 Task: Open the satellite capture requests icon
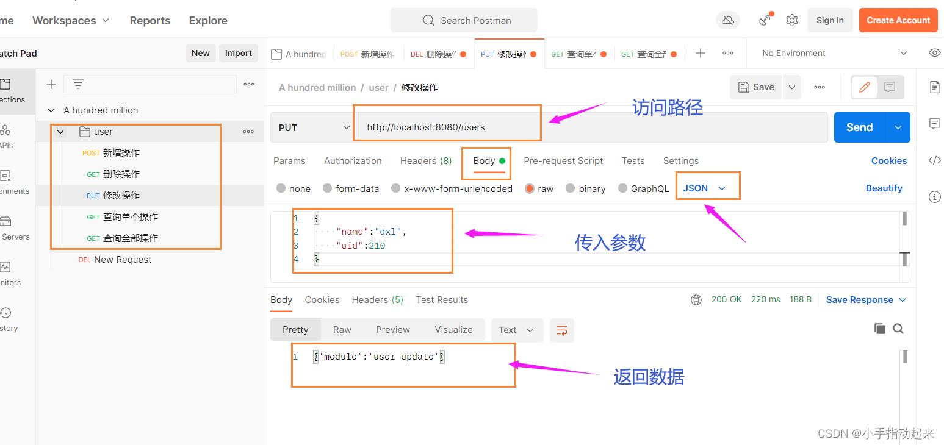pyautogui.click(x=766, y=20)
